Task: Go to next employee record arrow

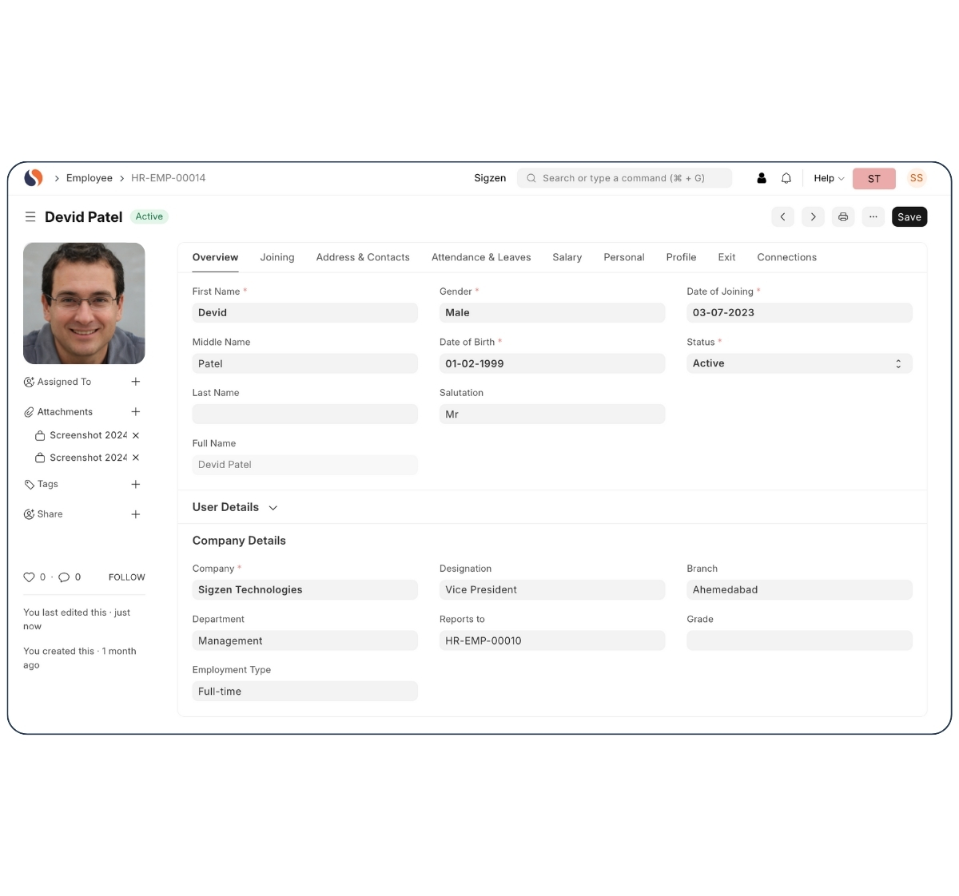Action: tap(813, 217)
